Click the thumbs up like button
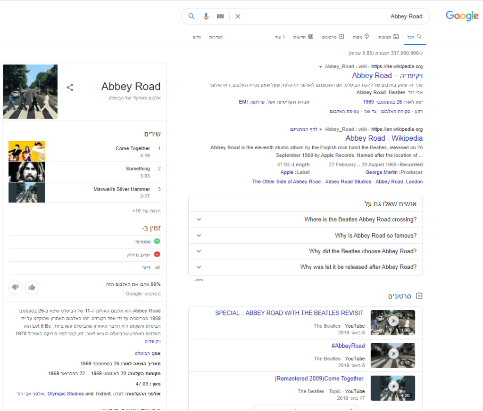Image resolution: width=483 pixels, height=411 pixels. pos(32,288)
